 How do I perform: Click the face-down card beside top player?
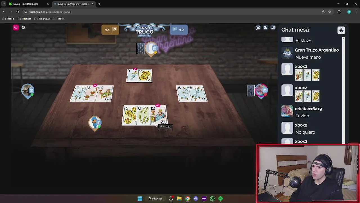141,48
